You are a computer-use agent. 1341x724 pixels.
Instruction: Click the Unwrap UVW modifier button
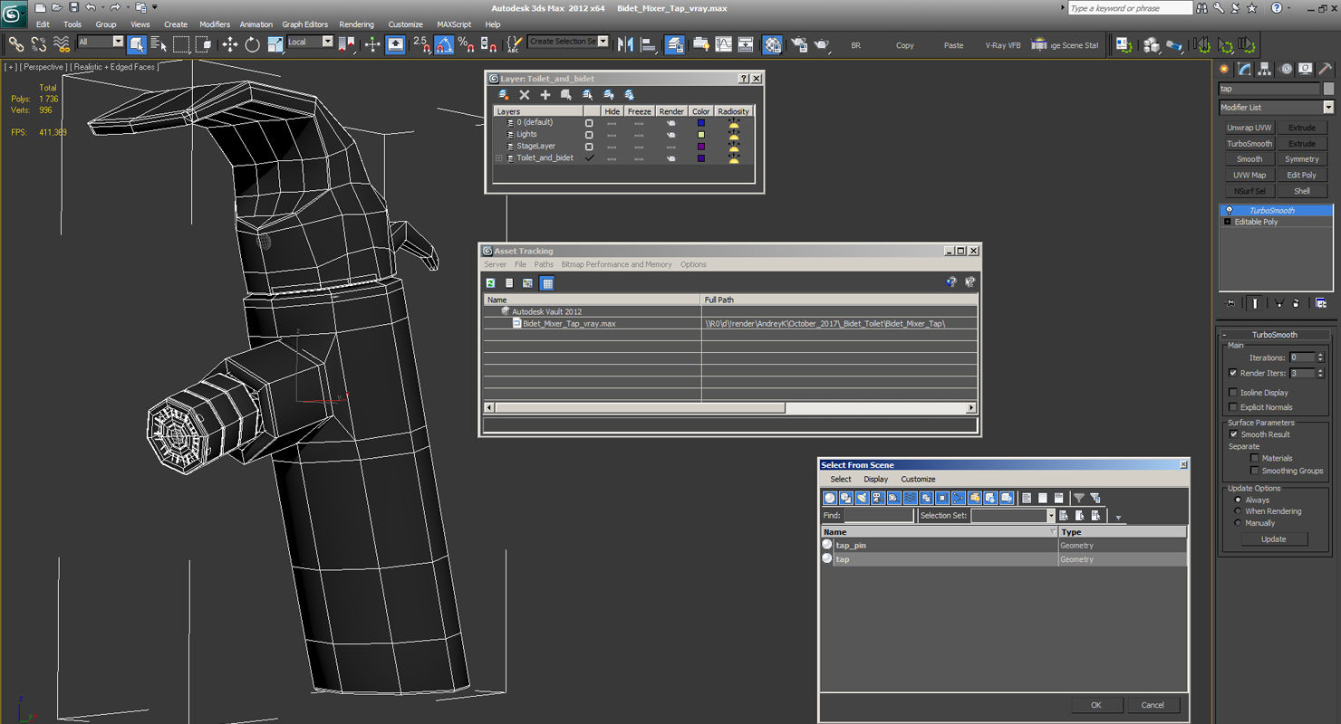[1249, 128]
